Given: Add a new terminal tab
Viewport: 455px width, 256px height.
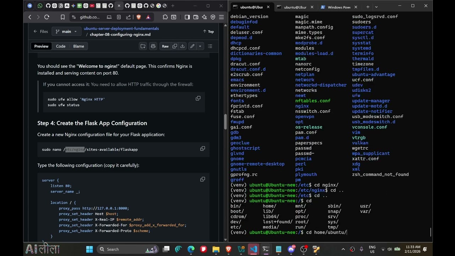Looking at the screenshot, I should click(x=368, y=7).
